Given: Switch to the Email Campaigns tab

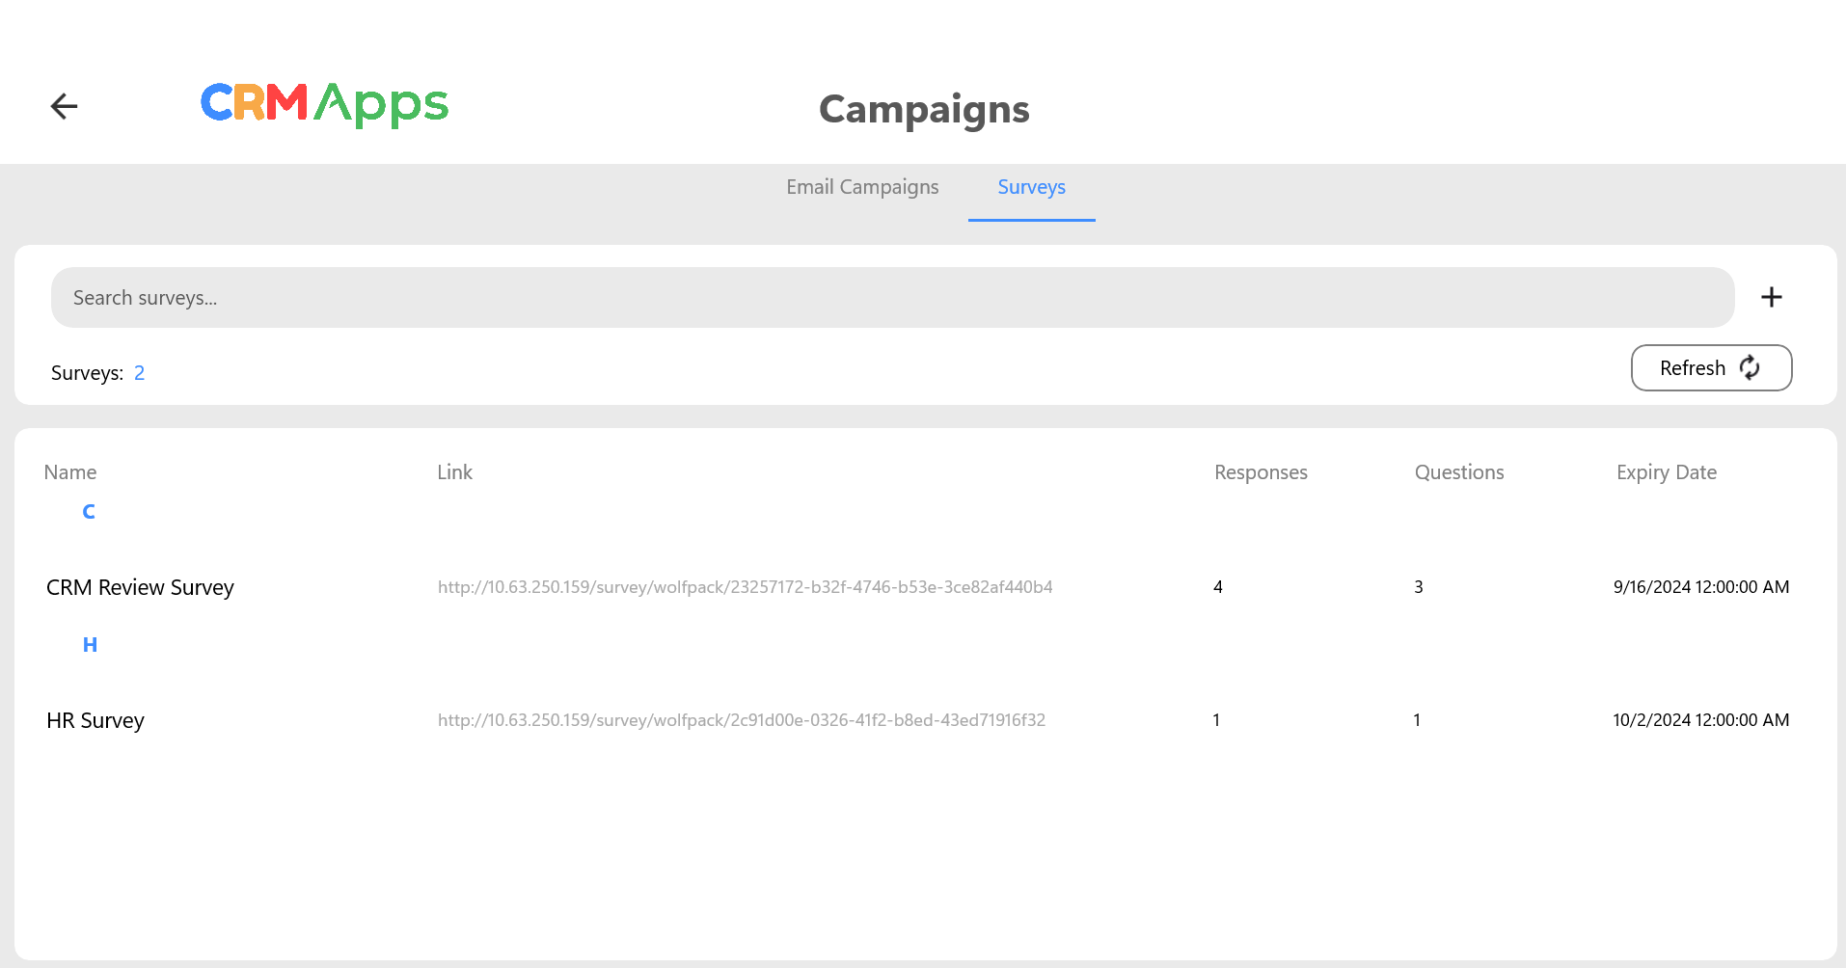Looking at the screenshot, I should click(862, 187).
